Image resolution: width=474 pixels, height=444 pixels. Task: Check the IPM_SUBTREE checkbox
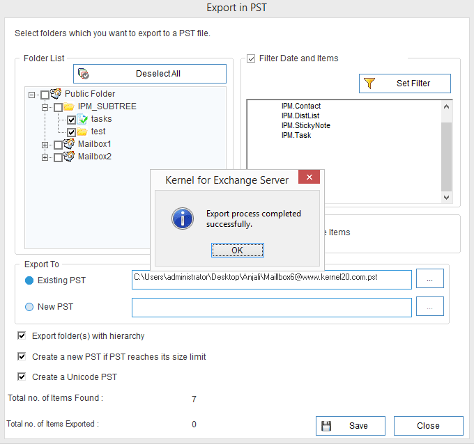58,107
